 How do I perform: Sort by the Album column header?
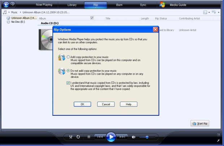42,18
